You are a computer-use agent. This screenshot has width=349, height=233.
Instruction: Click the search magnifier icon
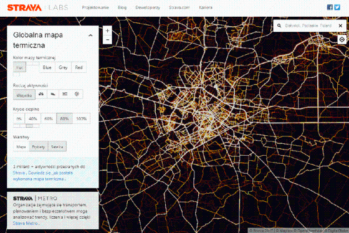(279, 26)
